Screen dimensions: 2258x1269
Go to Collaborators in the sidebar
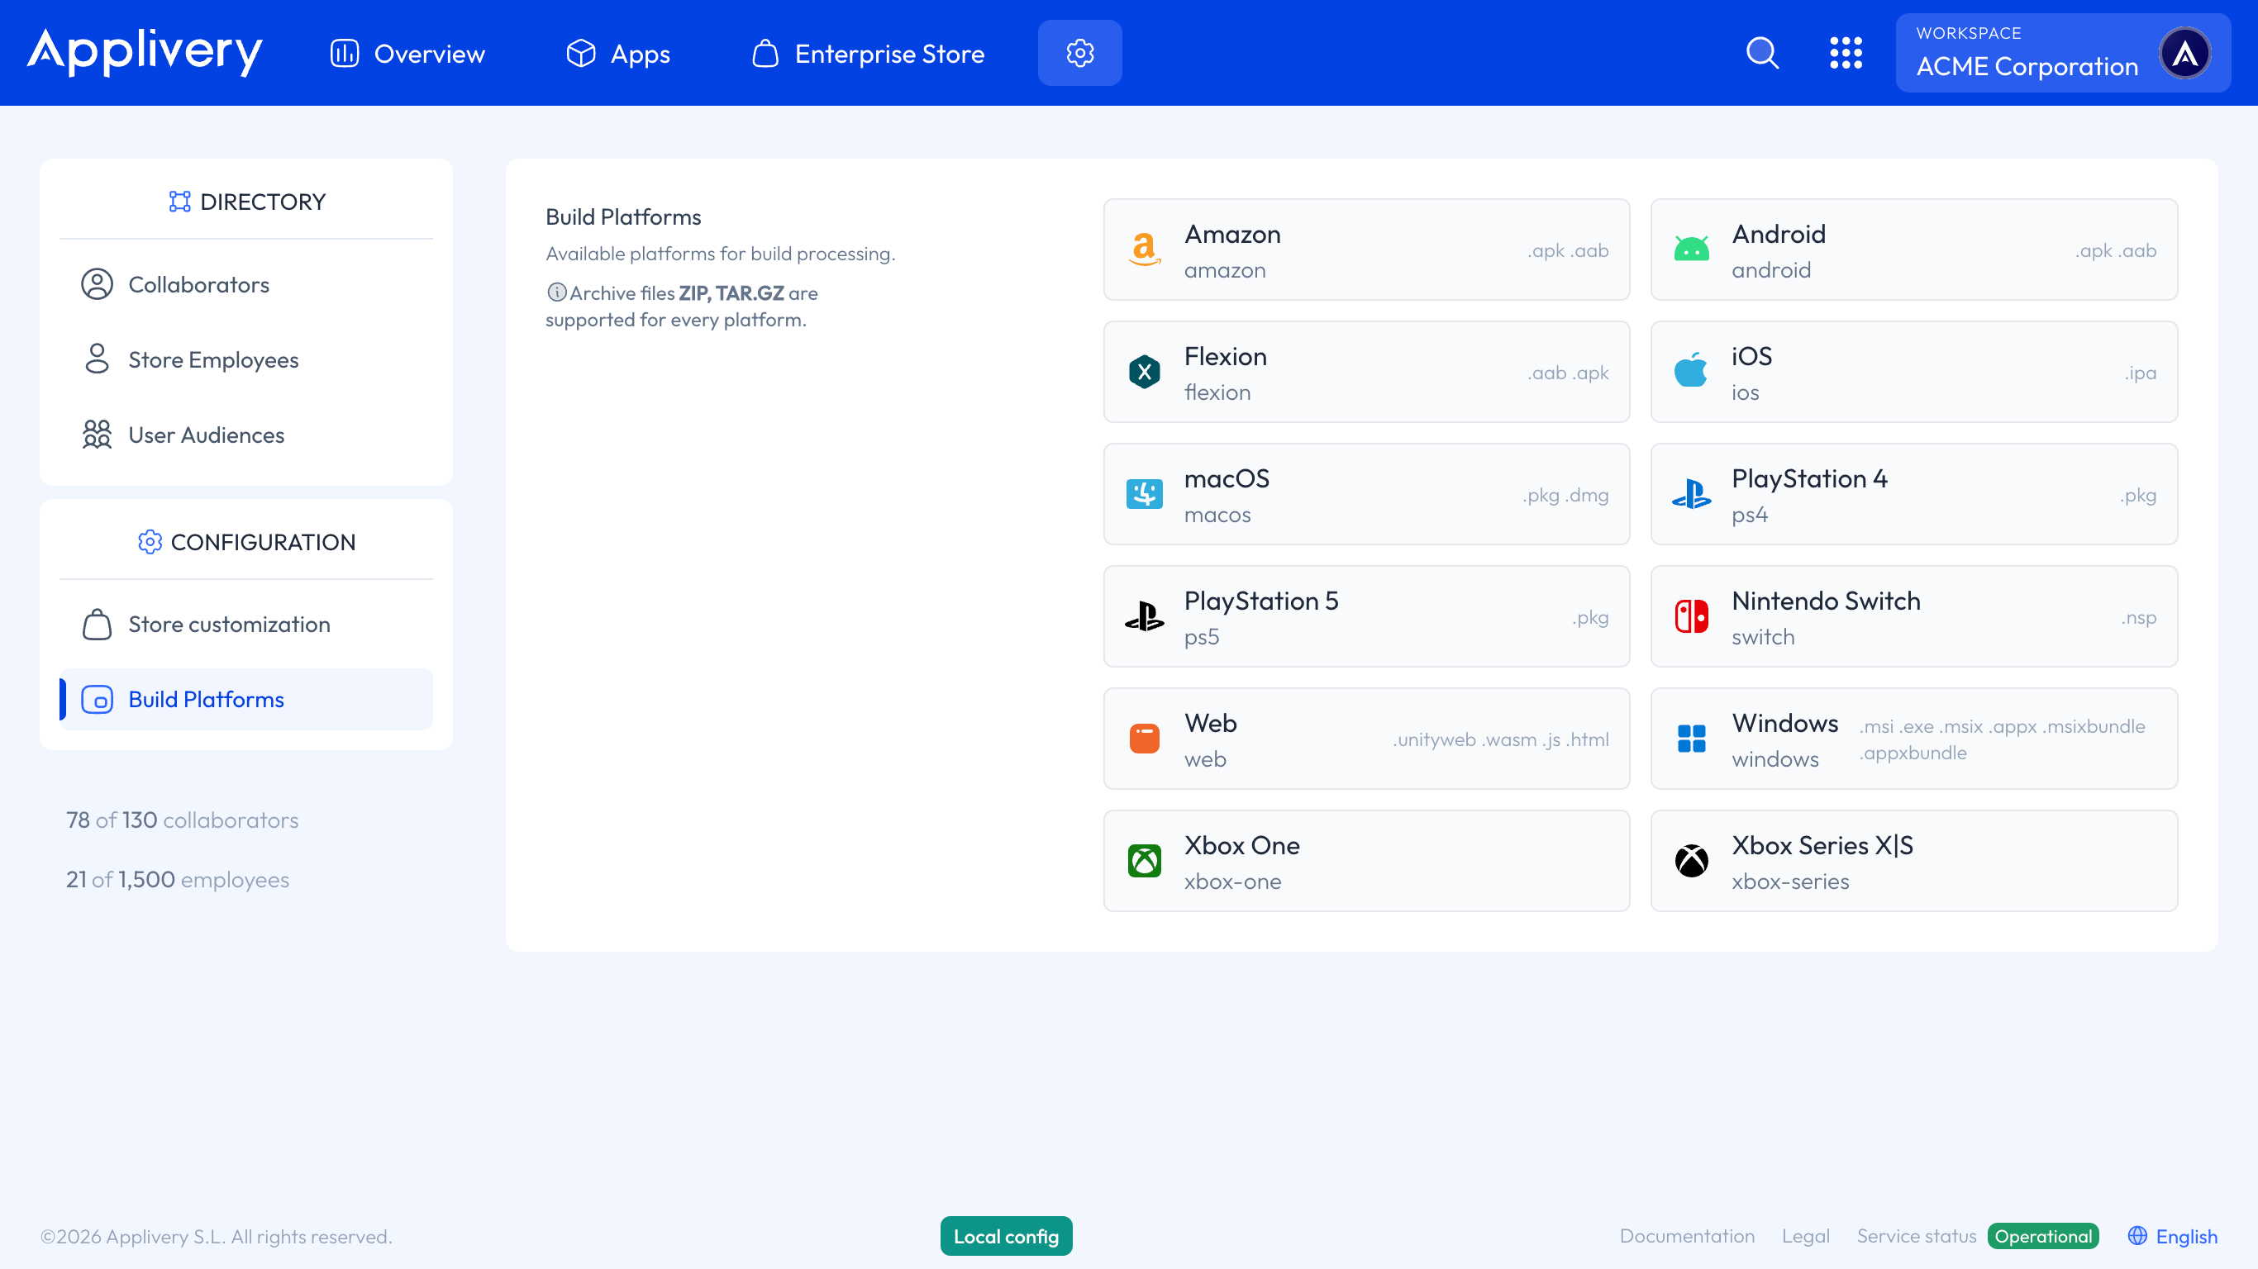tap(246, 285)
